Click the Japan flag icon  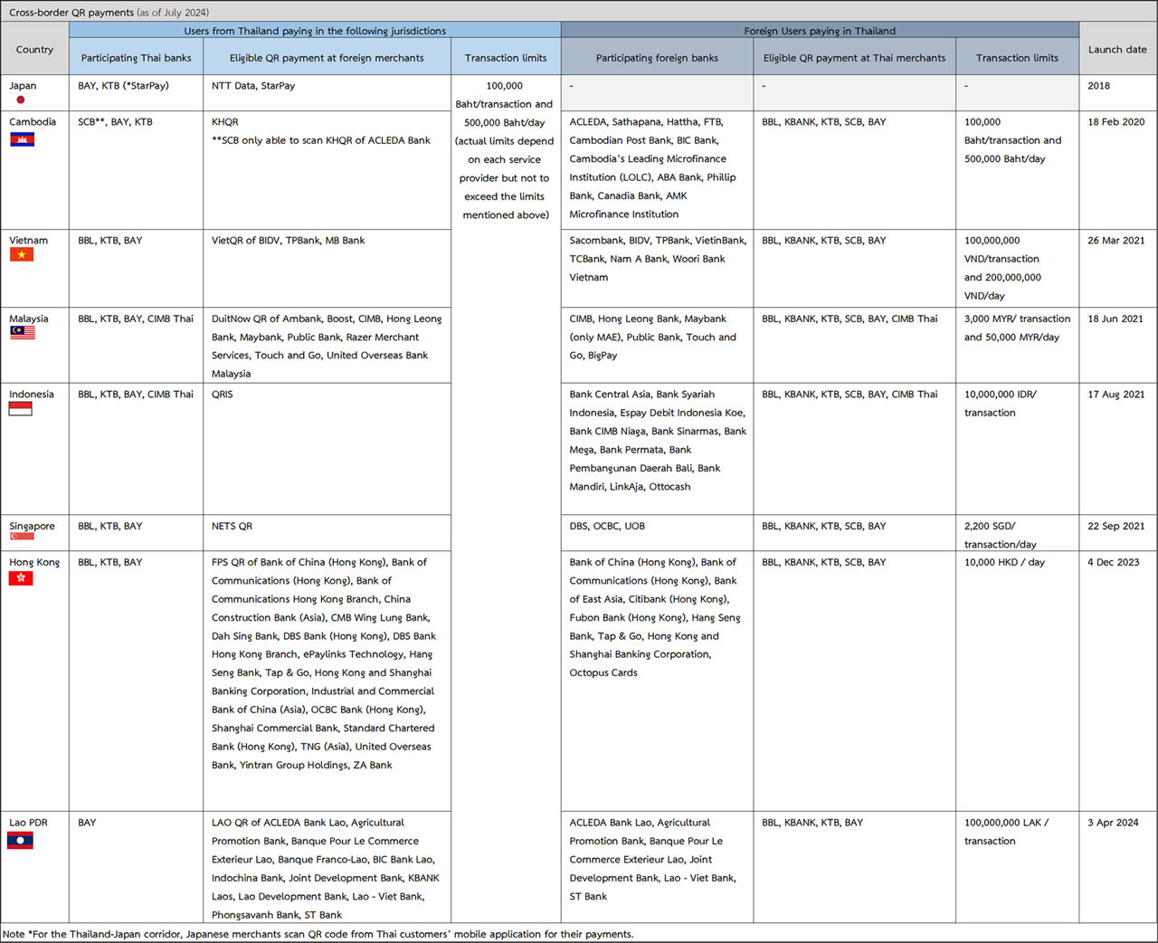tap(21, 100)
